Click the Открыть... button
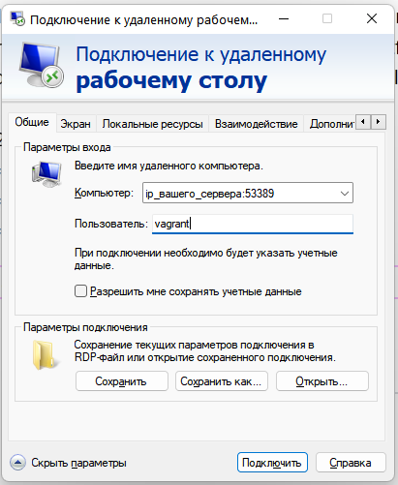The height and width of the screenshot is (485, 398). 321,381
